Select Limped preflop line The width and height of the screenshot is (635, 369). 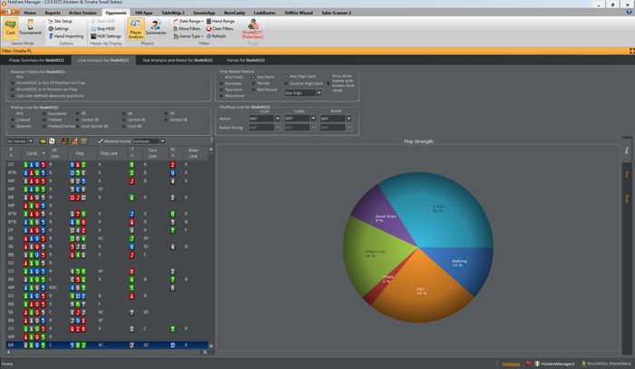coord(21,120)
